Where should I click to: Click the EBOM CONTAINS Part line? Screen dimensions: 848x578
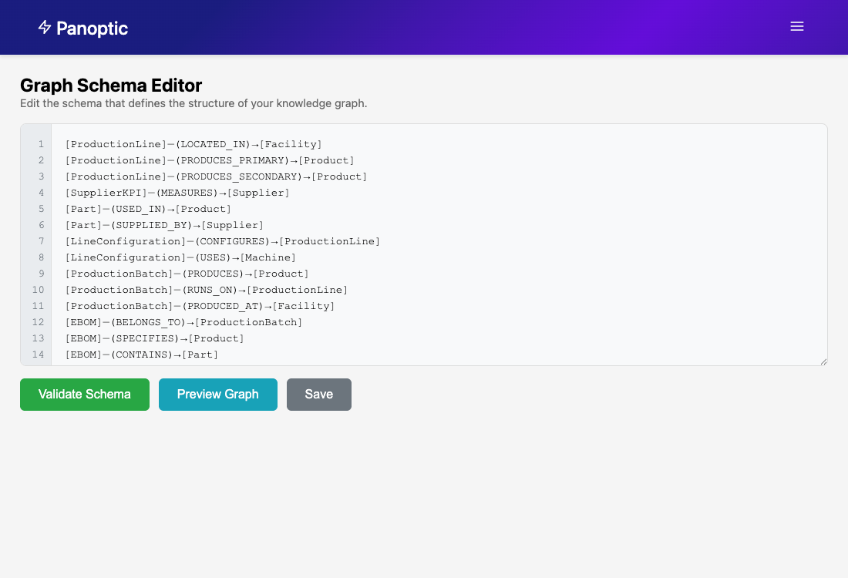coord(141,355)
